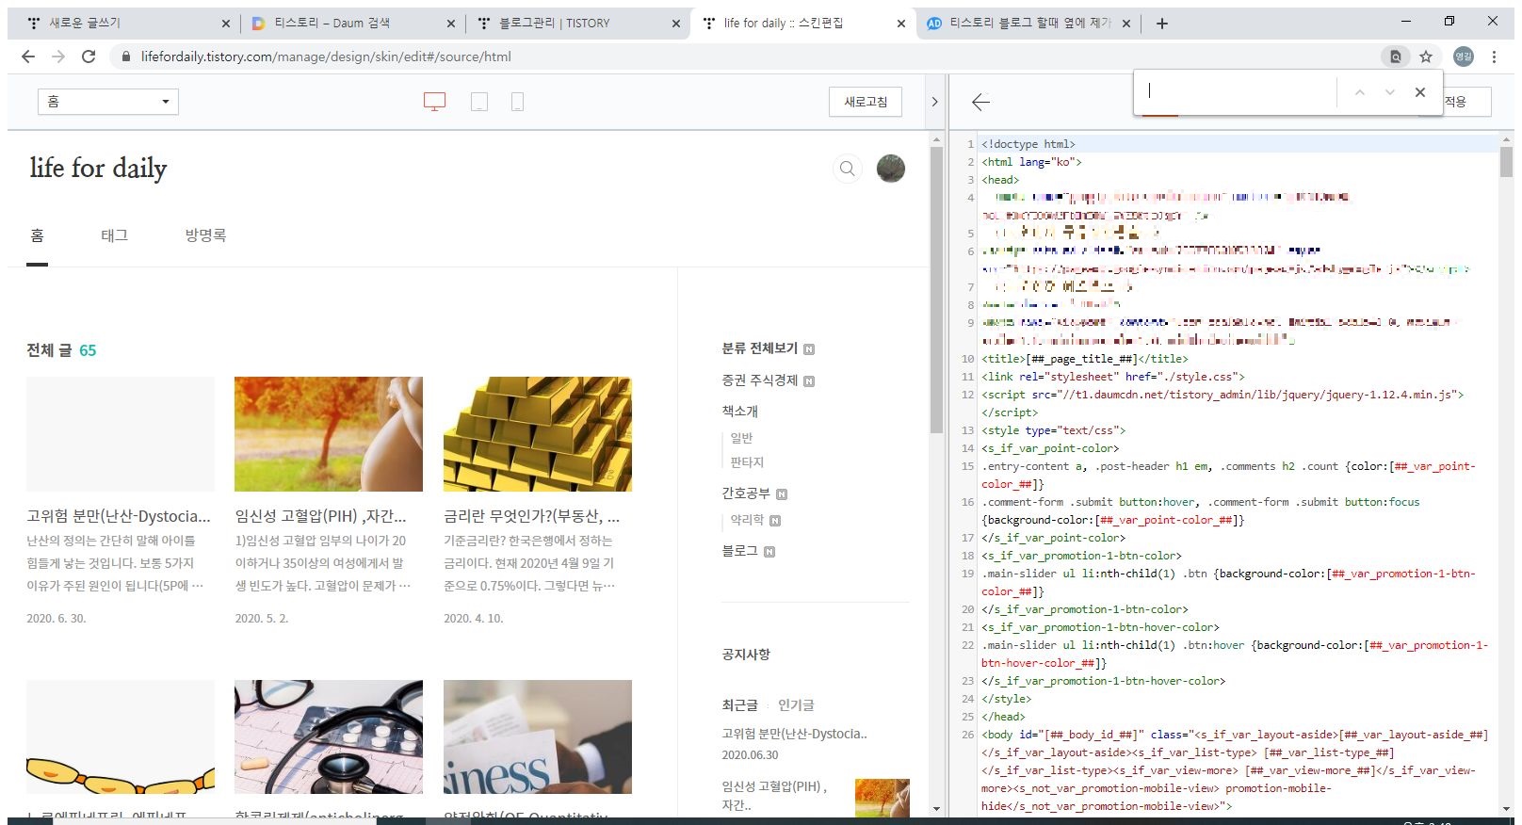Open the '약리학' subcategory
This screenshot has height=825, width=1522.
pos(747,520)
